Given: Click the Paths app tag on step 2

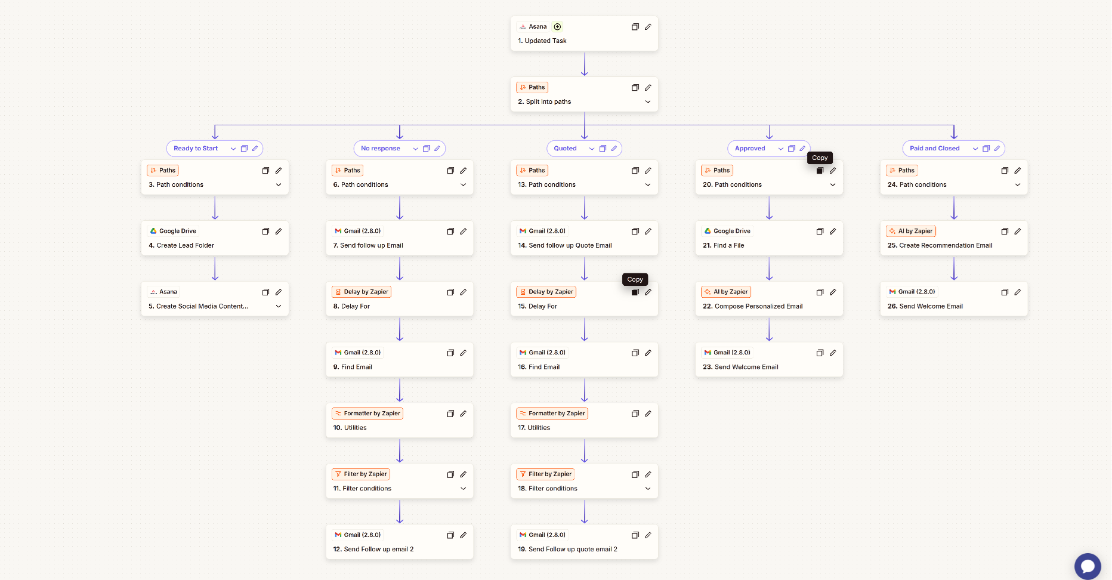Looking at the screenshot, I should (532, 88).
